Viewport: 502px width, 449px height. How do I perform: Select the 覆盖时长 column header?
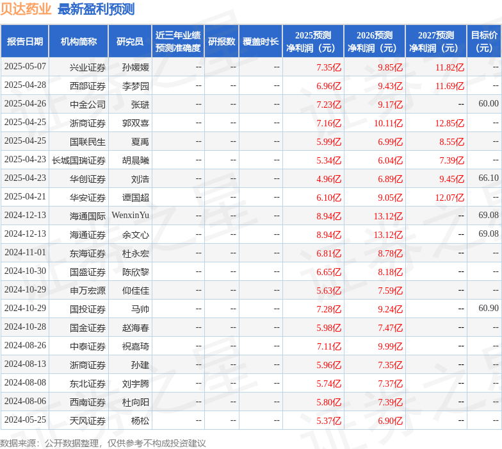tap(261, 42)
